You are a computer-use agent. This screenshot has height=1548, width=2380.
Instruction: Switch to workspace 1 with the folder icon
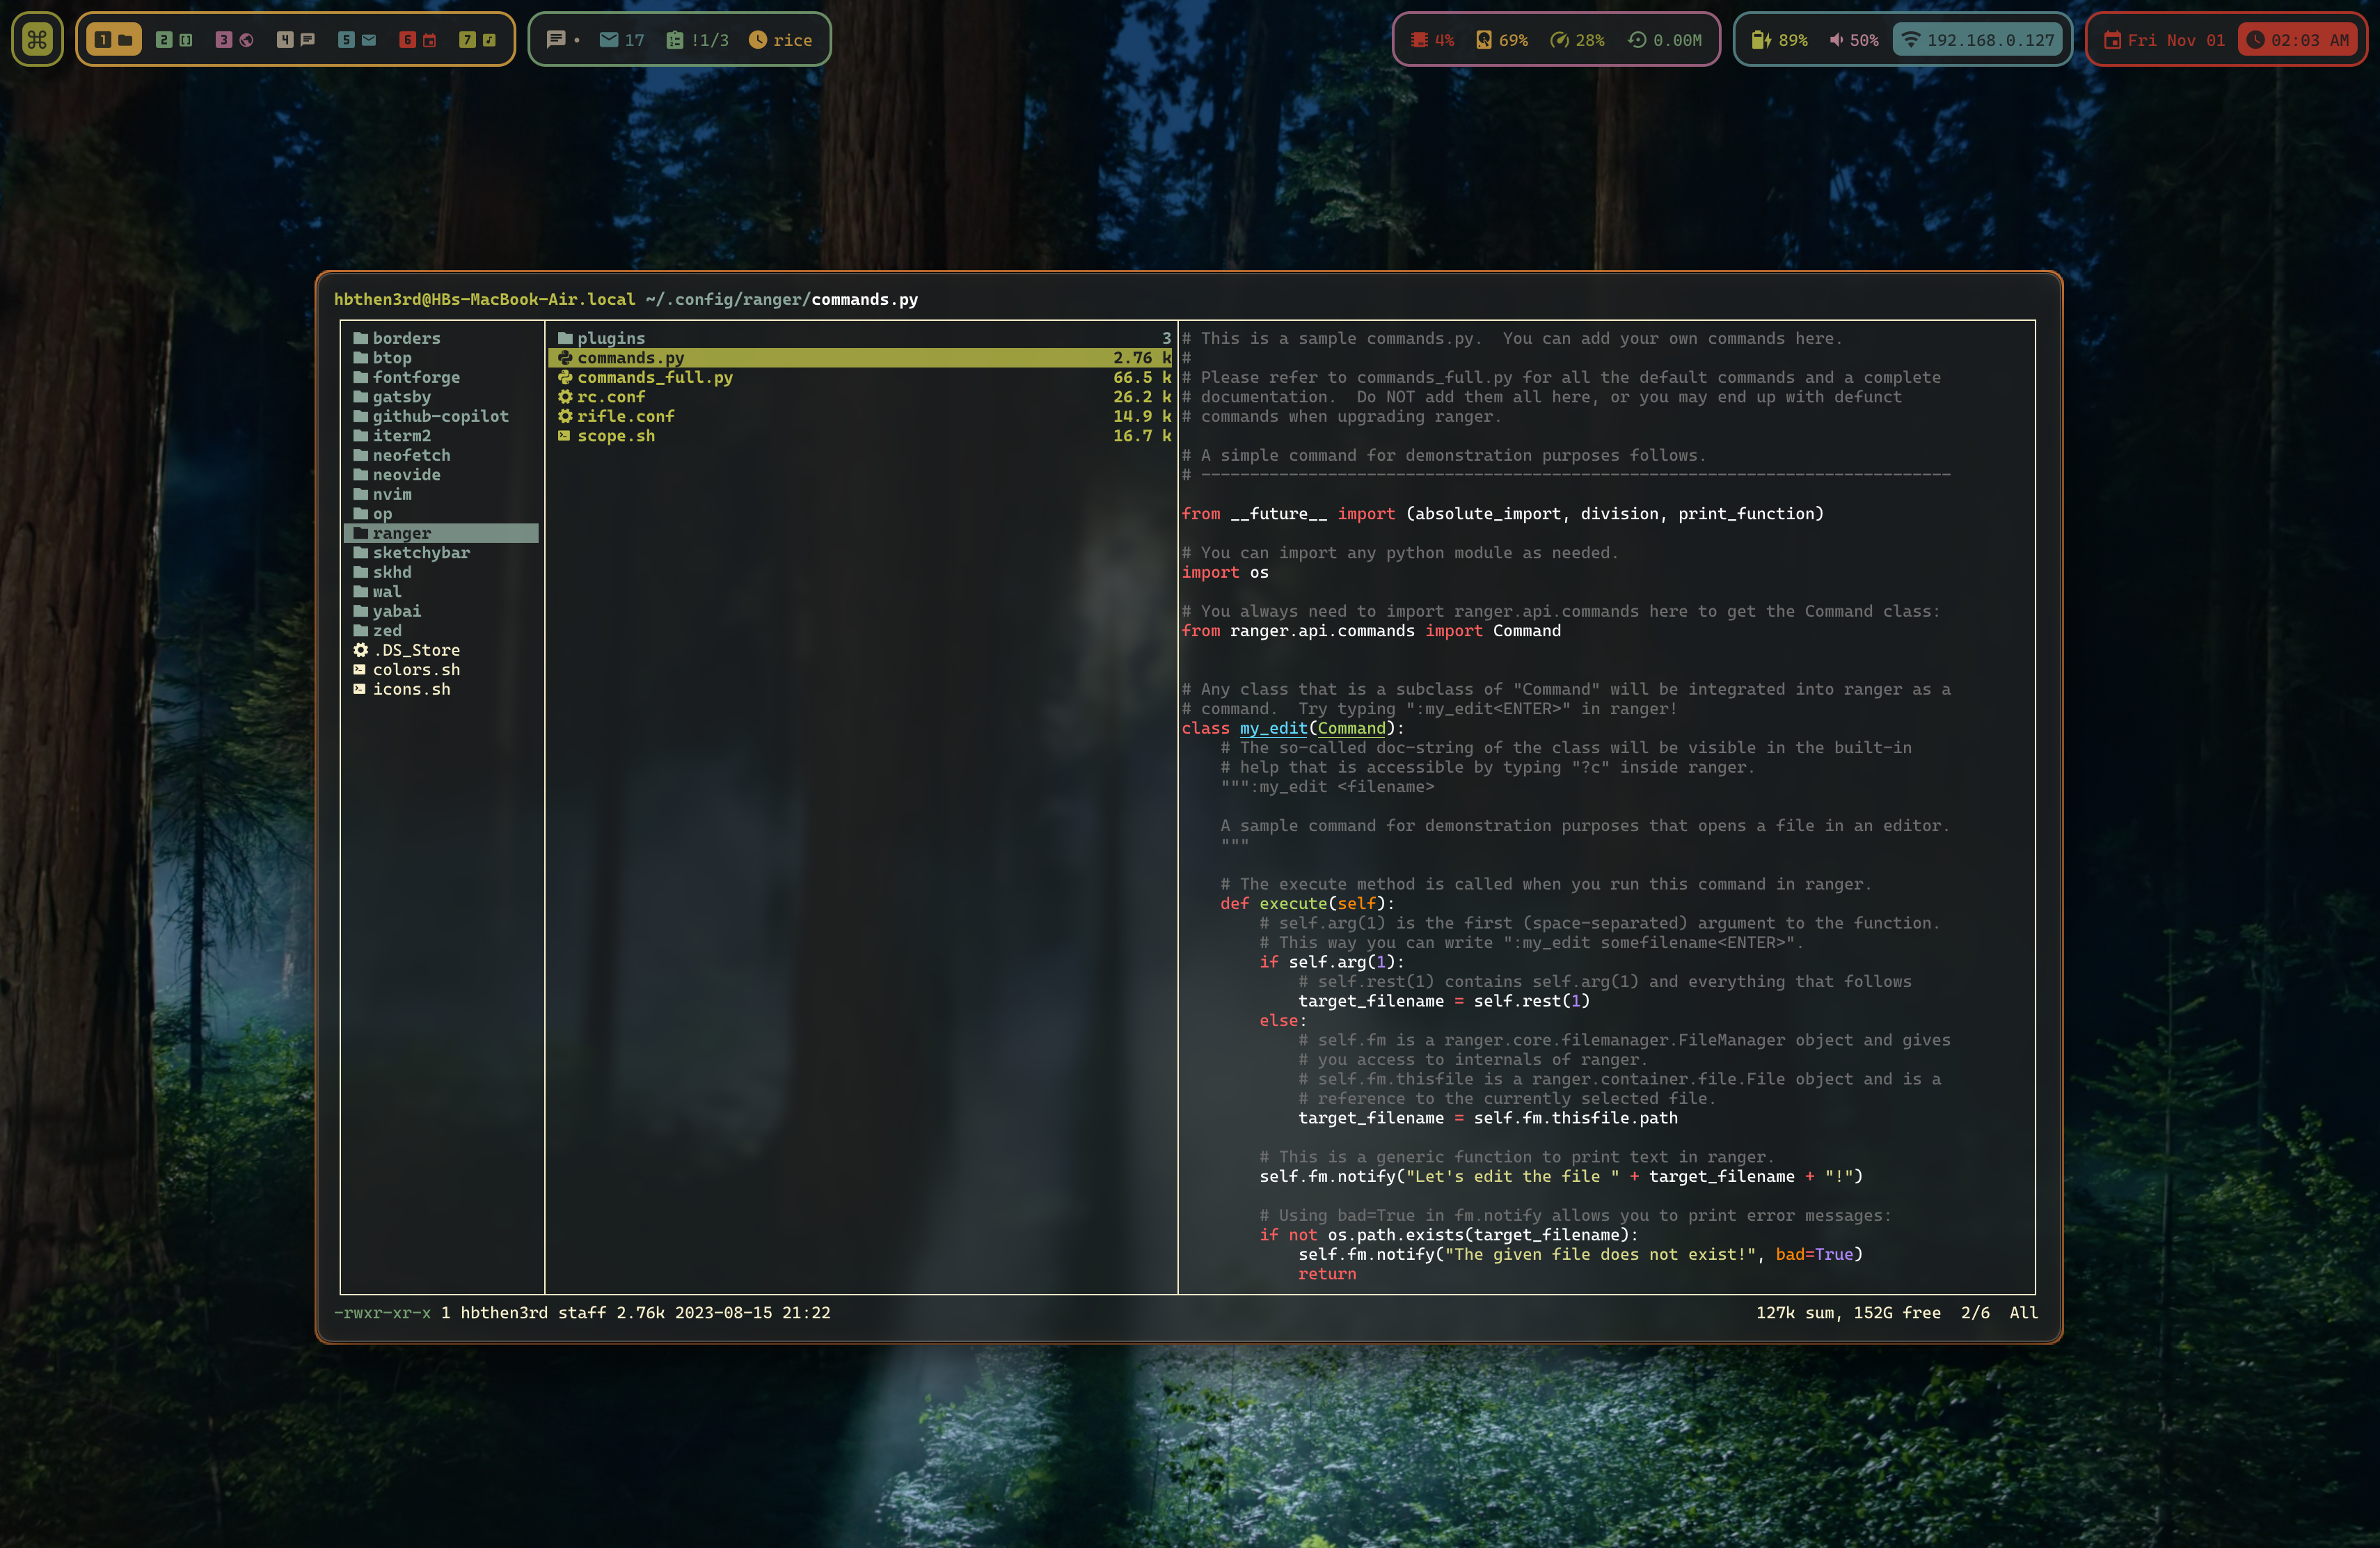pos(114,40)
